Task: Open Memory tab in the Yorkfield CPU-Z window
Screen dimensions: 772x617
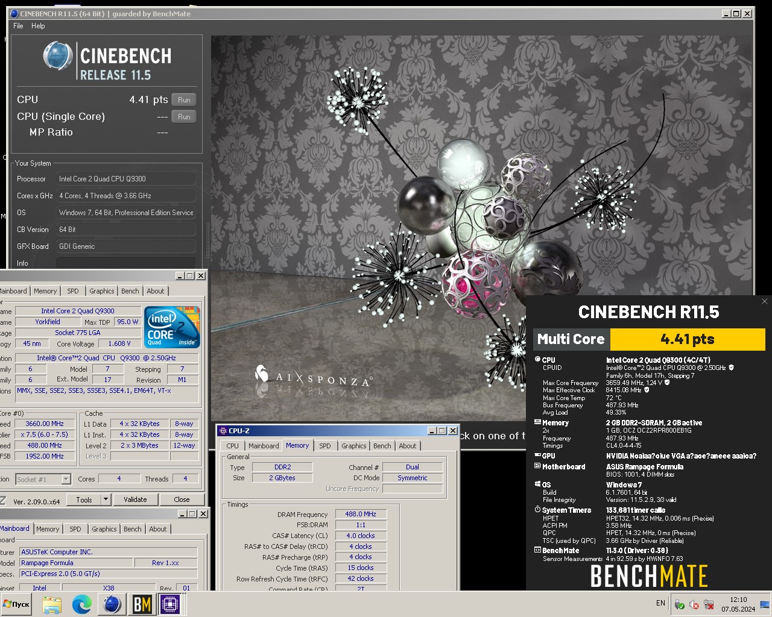Action: (x=45, y=291)
